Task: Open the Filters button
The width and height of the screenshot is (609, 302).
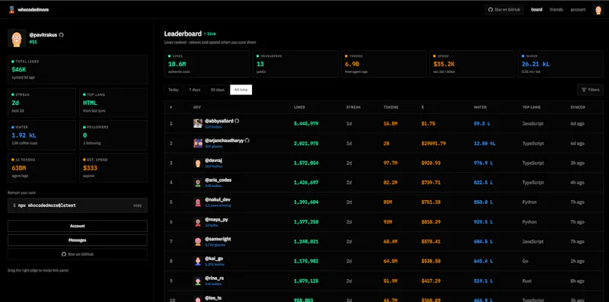Action: pyautogui.click(x=591, y=90)
